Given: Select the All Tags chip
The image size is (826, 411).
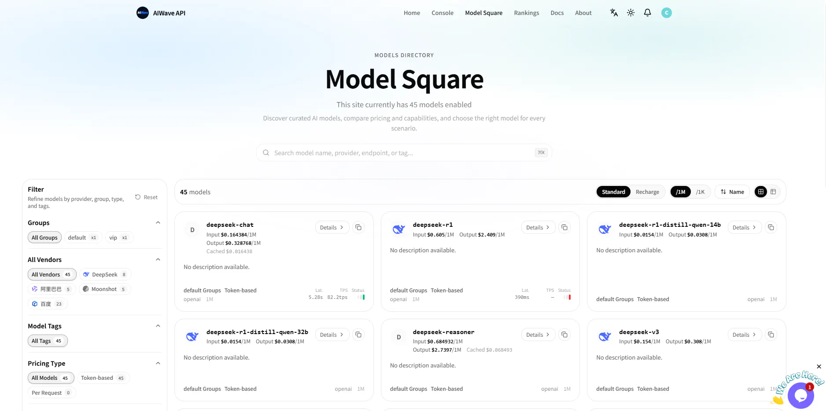Looking at the screenshot, I should (x=47, y=341).
